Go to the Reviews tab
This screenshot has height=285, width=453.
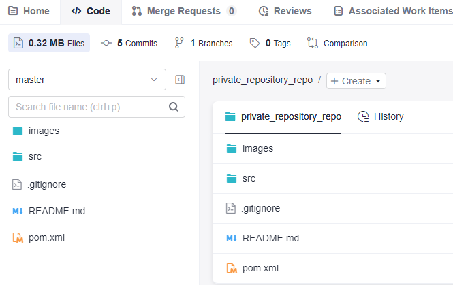point(285,11)
